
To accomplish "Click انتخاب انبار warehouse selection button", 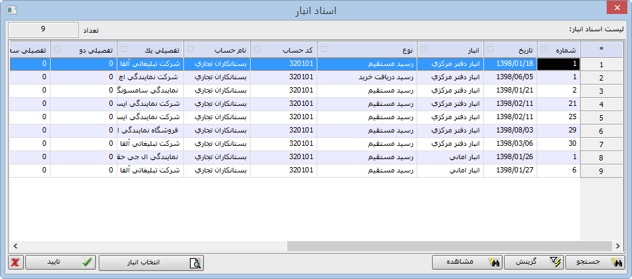I will 151,262.
